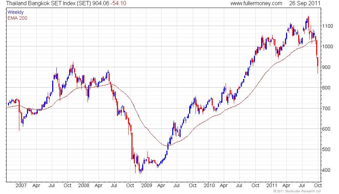Image resolution: width=339 pixels, height=194 pixels.
Task: Click the Stockcube Research Ltd copyright text
Action: click(297, 191)
